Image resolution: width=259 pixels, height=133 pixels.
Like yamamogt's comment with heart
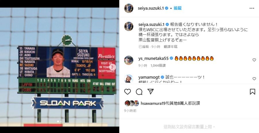click(254, 79)
